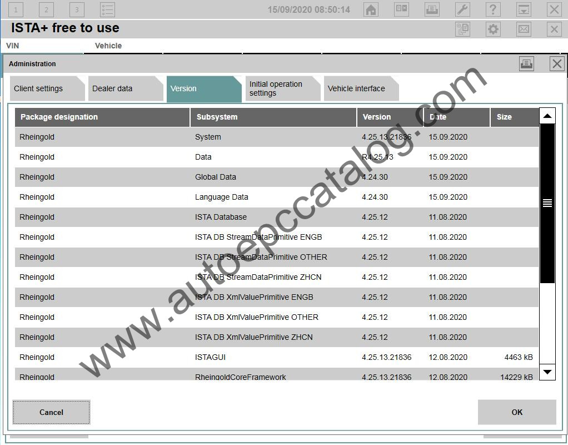
Task: Click the VIN column label
Action: coord(12,46)
